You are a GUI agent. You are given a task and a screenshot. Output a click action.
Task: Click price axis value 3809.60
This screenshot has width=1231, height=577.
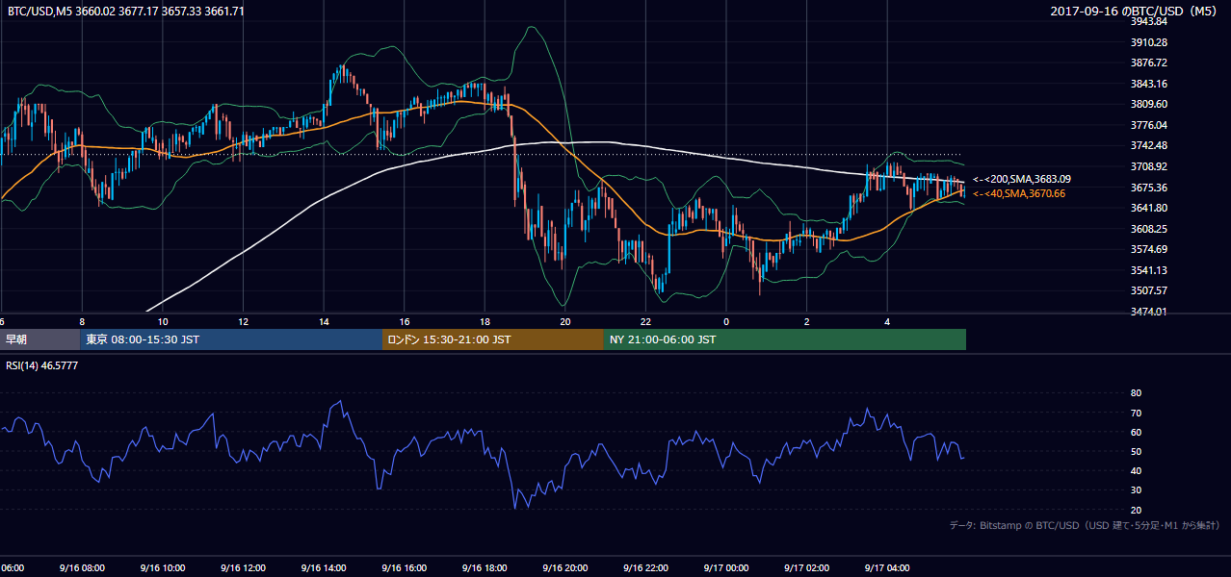click(1149, 104)
